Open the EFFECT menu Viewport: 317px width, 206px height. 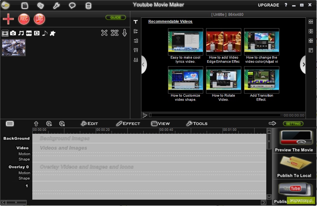coord(128,124)
